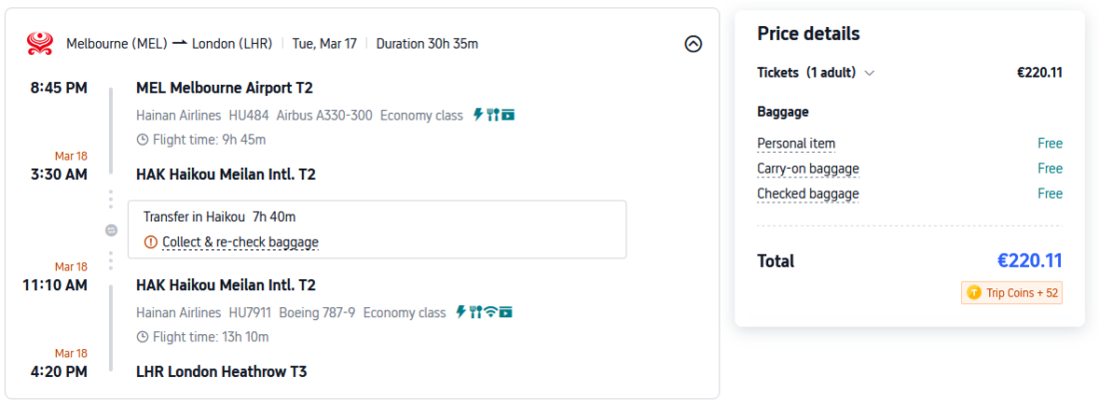This screenshot has width=1099, height=404.
Task: Click the total price €220.11
Action: (1029, 261)
